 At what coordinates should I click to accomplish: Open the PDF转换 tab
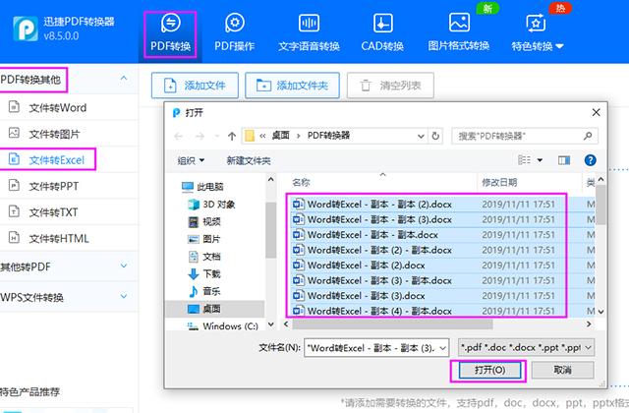[170, 33]
